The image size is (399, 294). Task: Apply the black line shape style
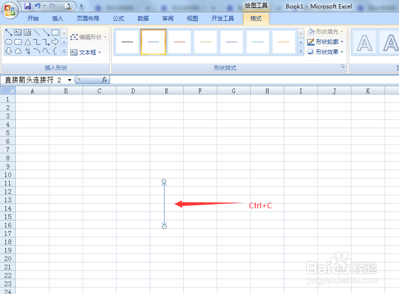click(127, 42)
